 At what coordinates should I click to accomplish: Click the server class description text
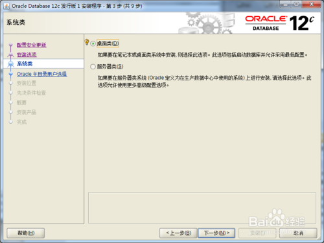[204, 82]
